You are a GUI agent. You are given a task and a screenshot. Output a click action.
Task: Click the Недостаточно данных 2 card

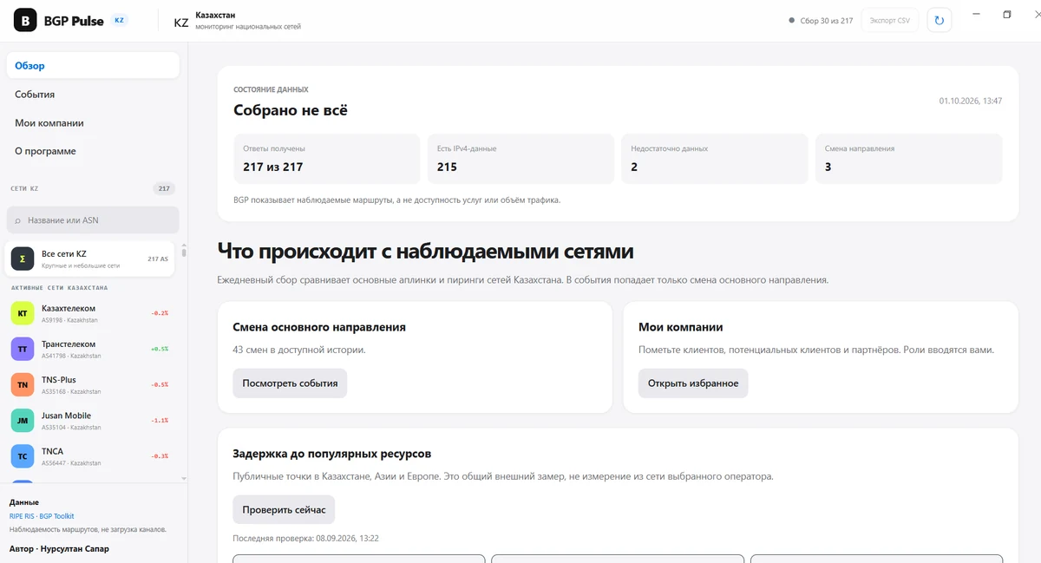715,159
